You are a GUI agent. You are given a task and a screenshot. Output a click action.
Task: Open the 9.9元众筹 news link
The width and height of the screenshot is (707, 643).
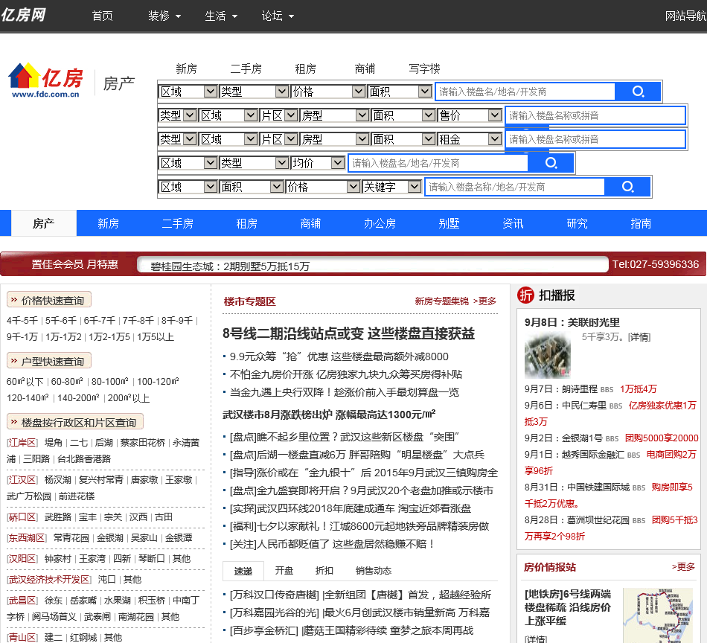click(x=339, y=356)
